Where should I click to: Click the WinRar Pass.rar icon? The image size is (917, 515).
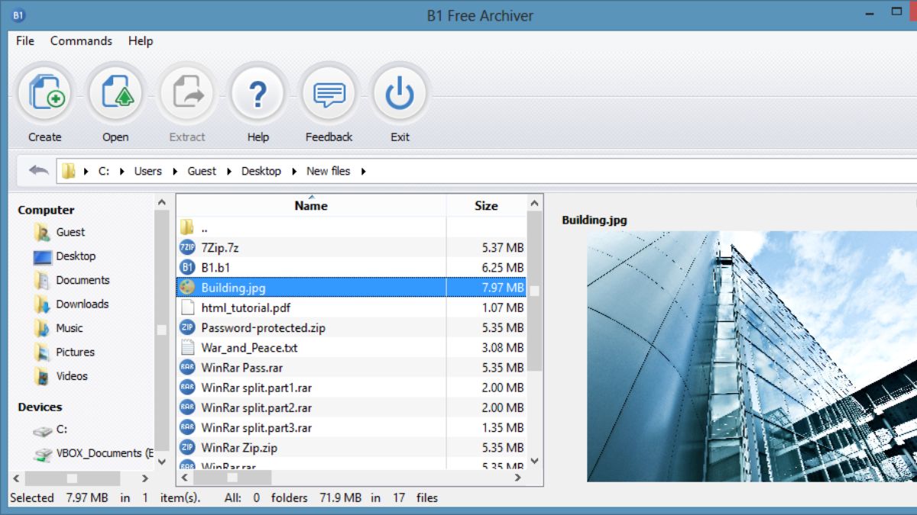(187, 367)
